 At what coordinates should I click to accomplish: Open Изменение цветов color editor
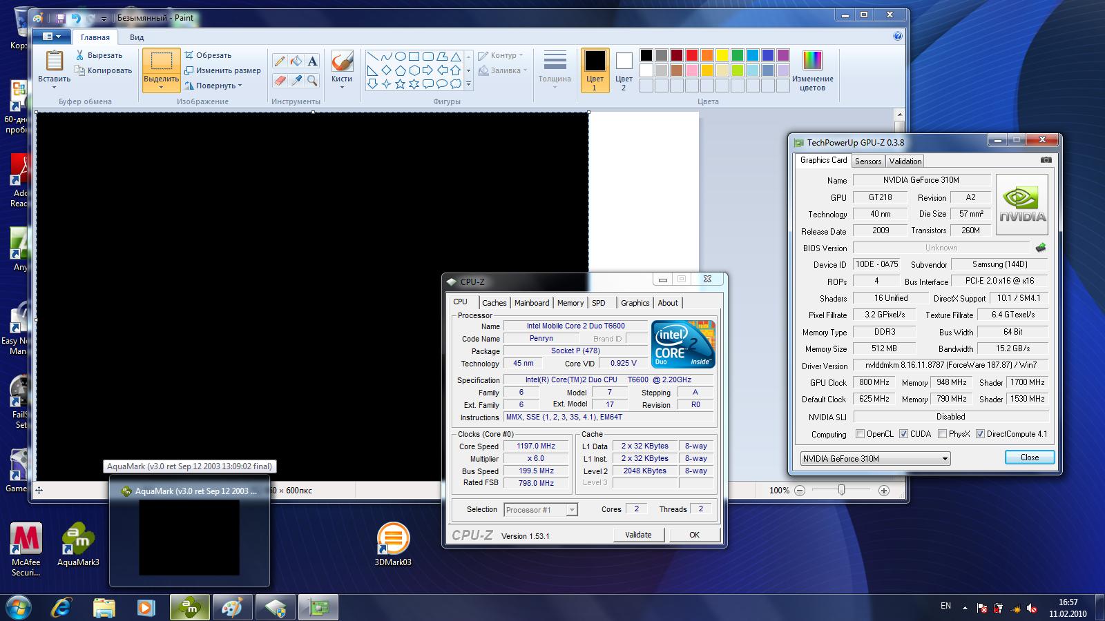812,70
